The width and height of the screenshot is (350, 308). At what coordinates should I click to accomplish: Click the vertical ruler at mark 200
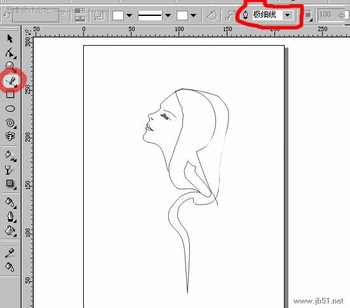click(x=28, y=137)
